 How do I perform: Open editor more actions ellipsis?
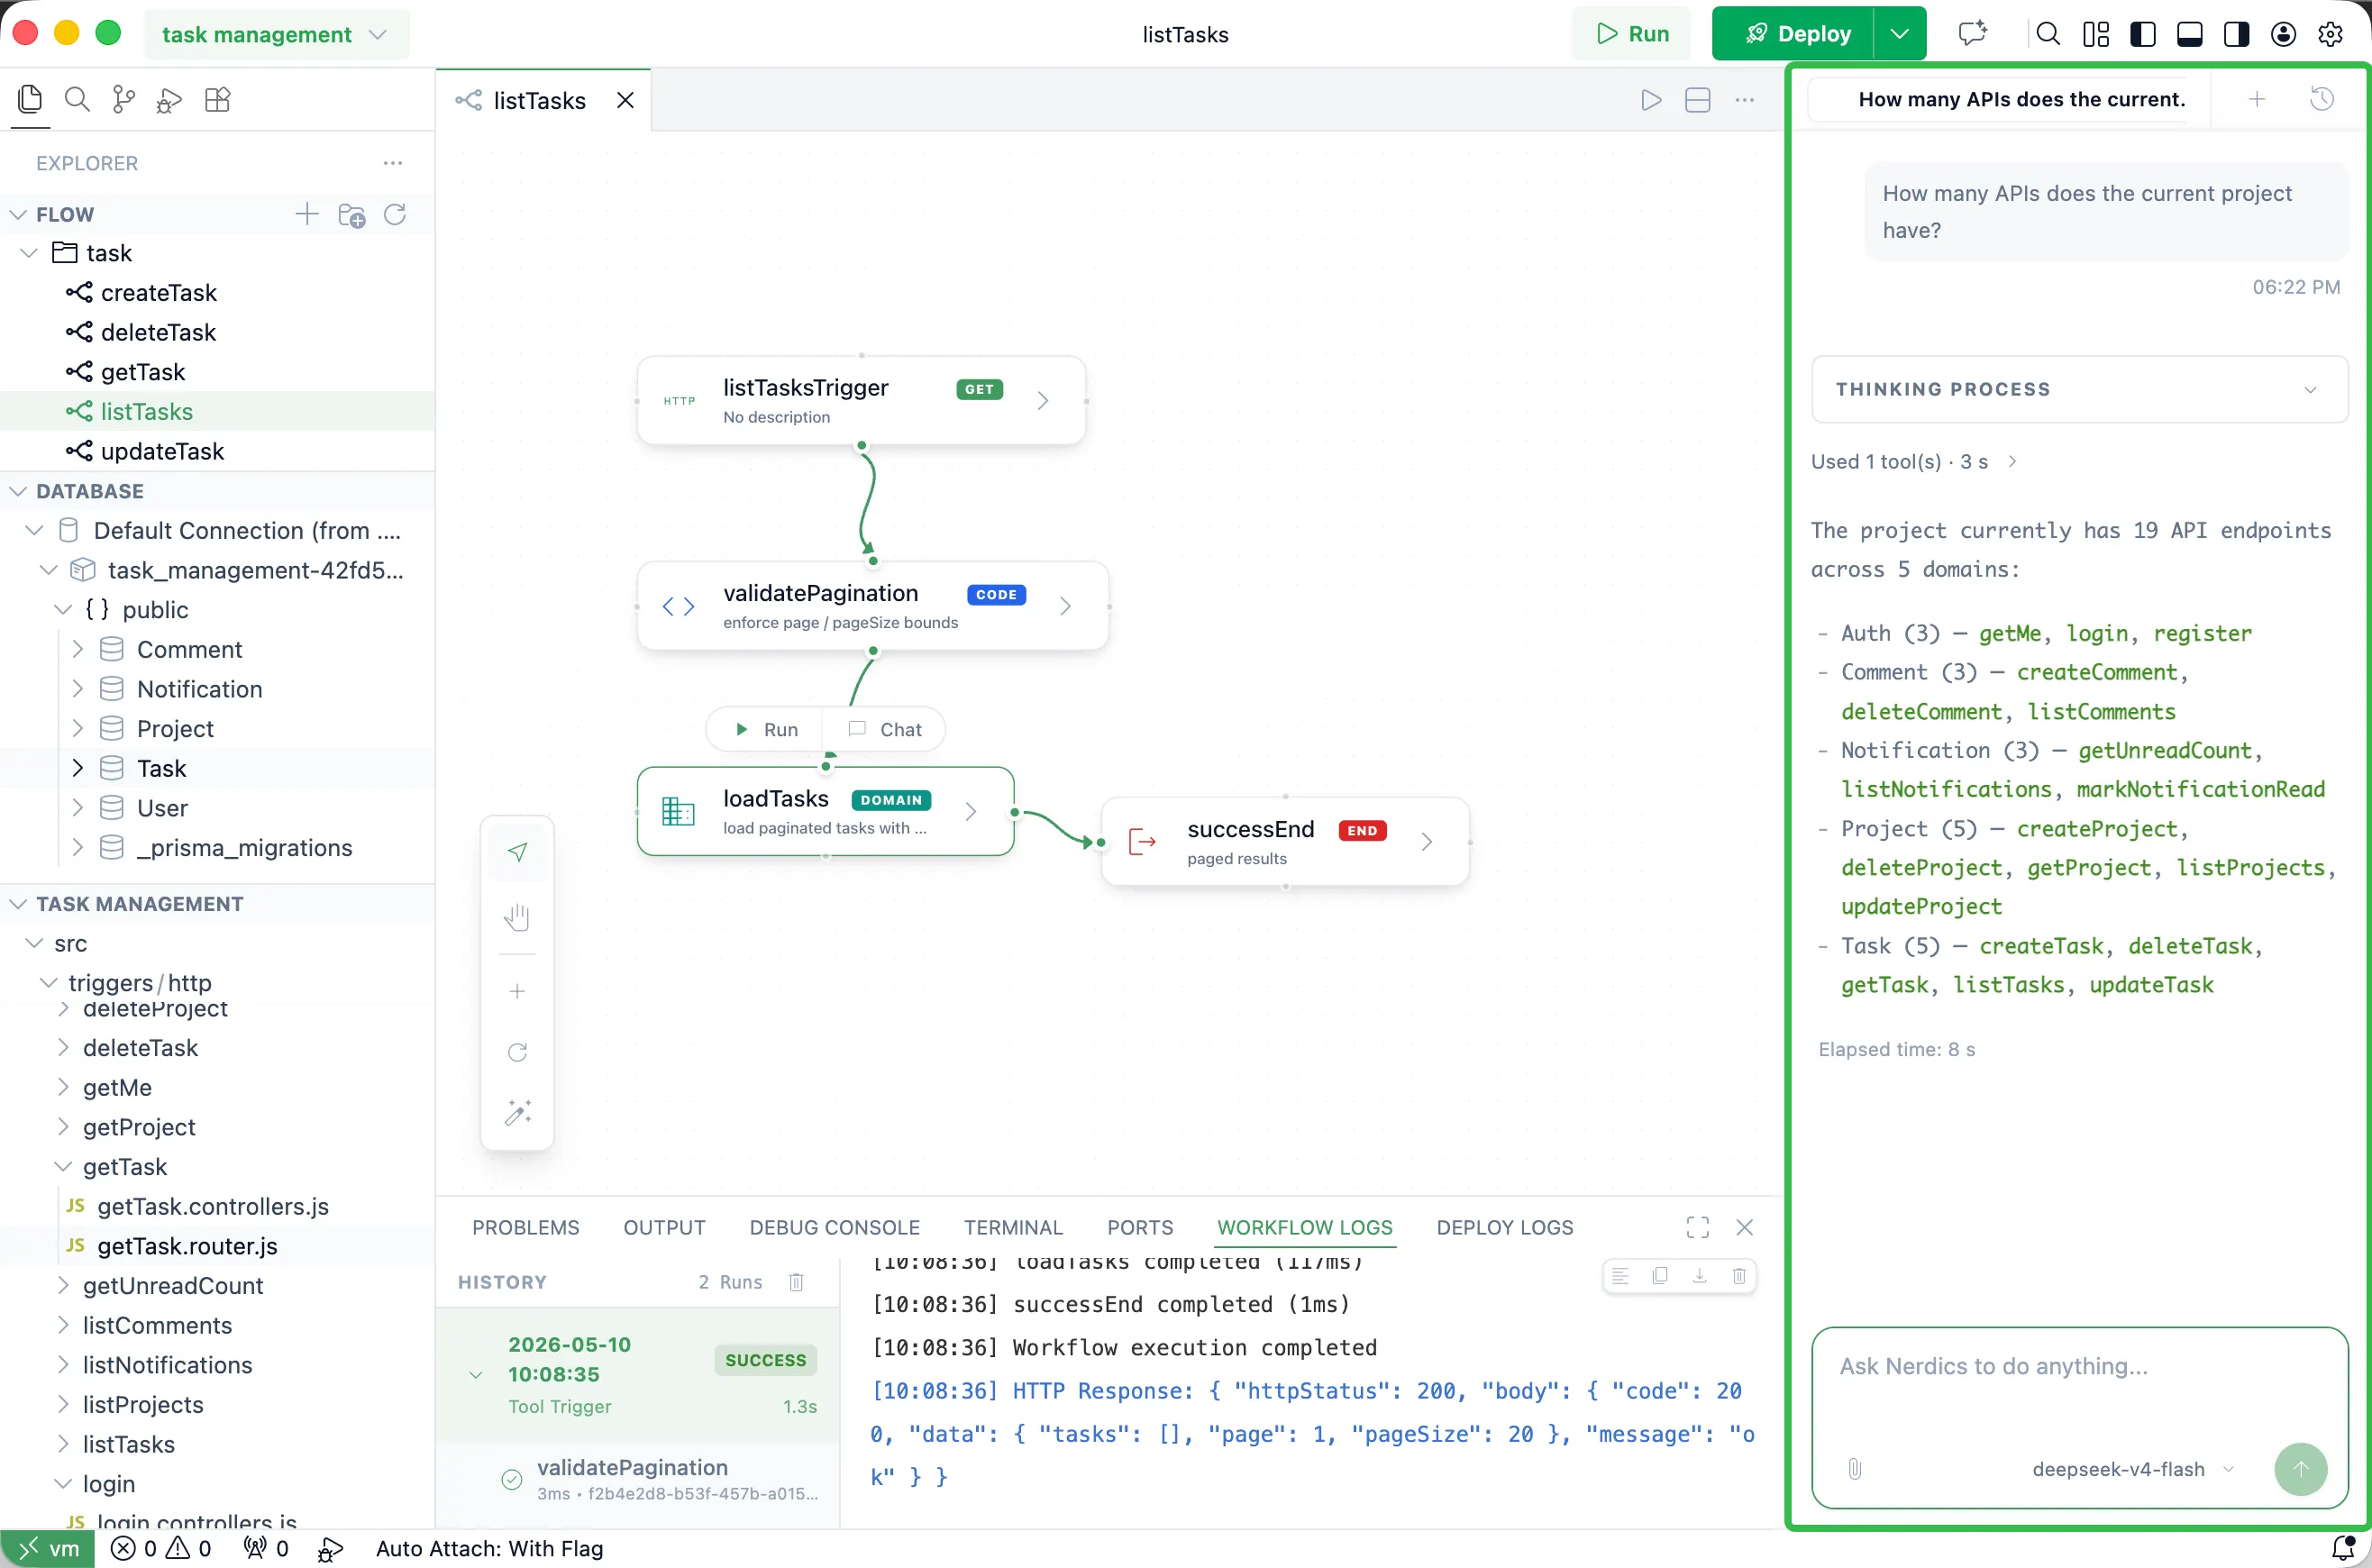(x=1745, y=100)
